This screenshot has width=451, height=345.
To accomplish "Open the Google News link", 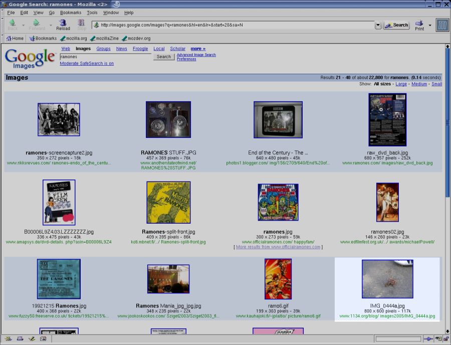I will coord(122,49).
